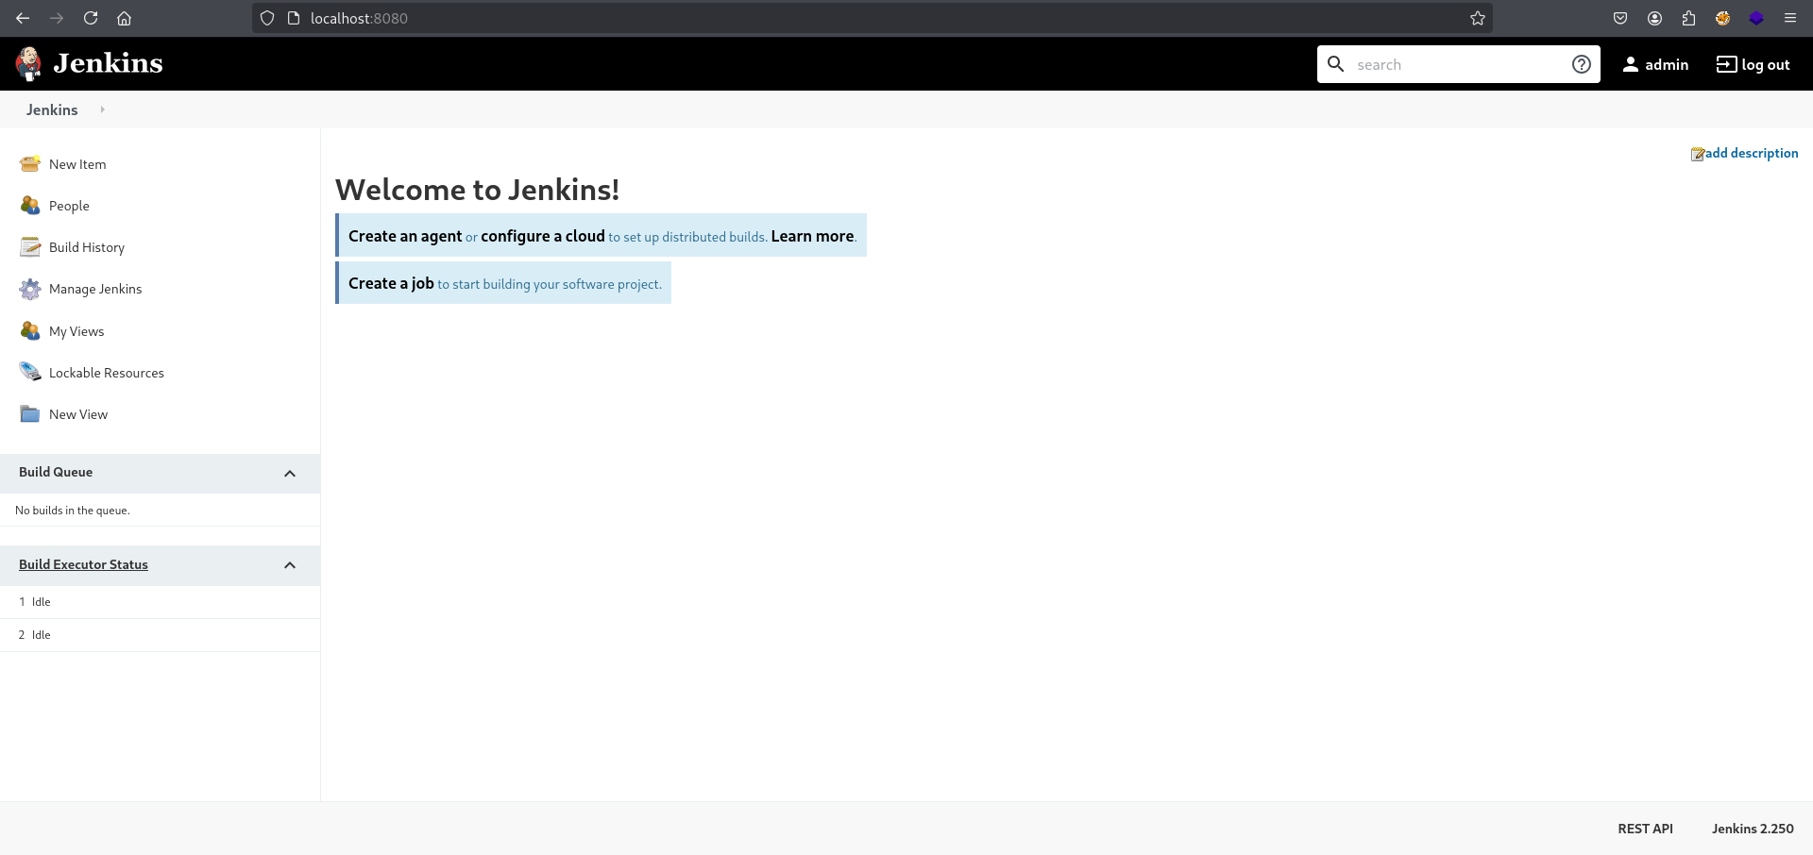This screenshot has width=1813, height=855.
Task: Click configure a cloud link
Action: pyautogui.click(x=543, y=236)
